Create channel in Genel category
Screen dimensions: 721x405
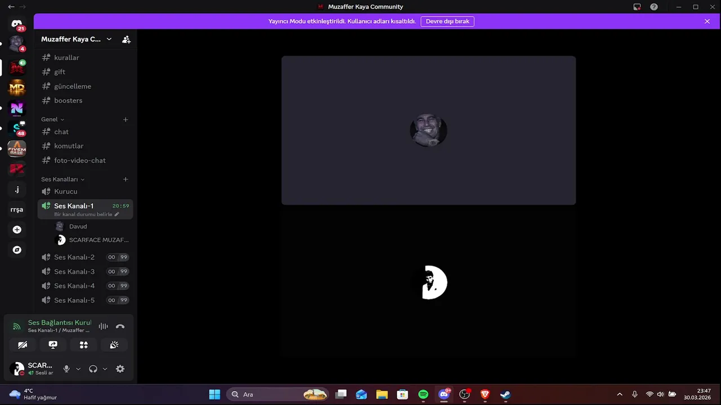coord(126,119)
